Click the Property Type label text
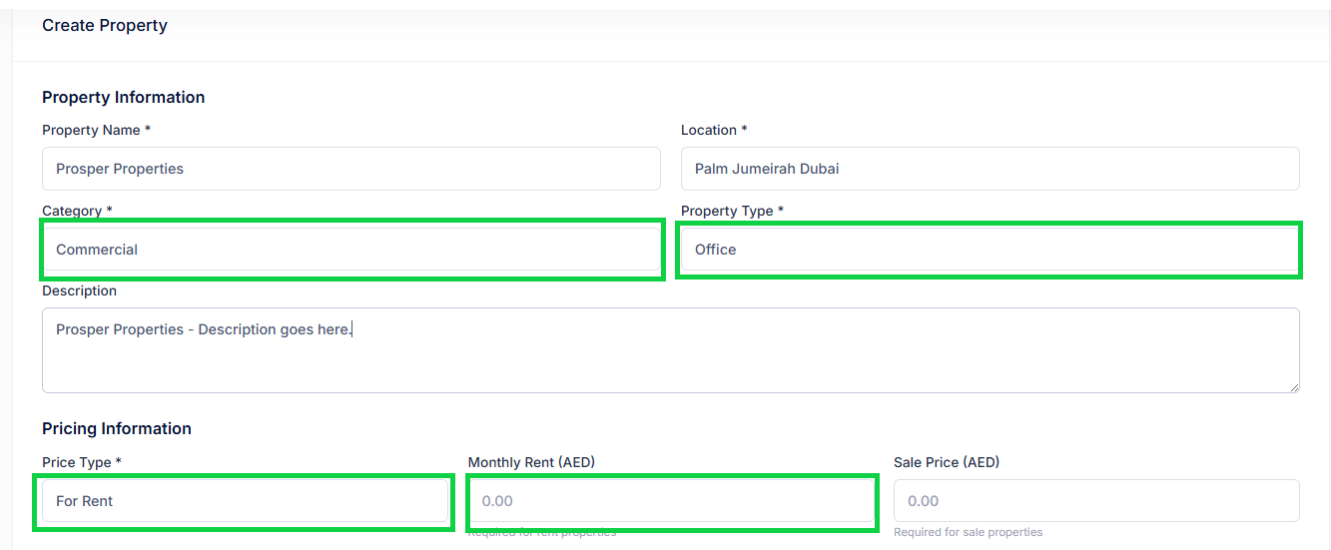 [x=727, y=212]
